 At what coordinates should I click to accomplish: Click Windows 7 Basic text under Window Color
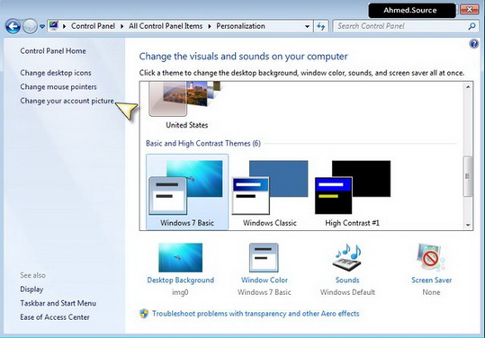point(265,292)
